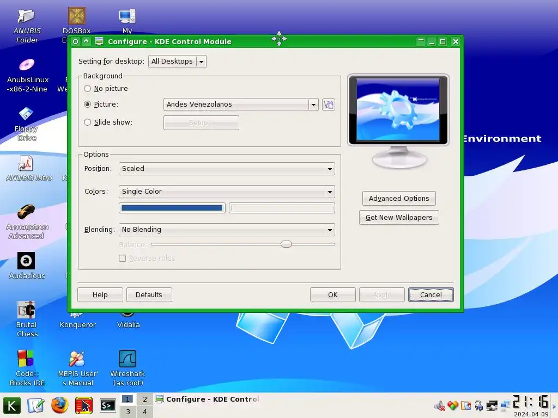
Task: Switch to virtual desktop 3 in pager
Action: pos(128,411)
